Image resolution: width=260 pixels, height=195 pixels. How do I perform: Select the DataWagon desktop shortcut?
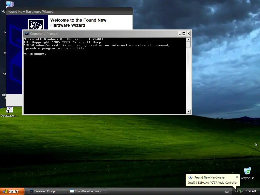coord(9,112)
